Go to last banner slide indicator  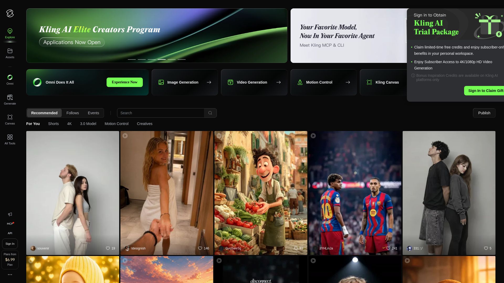pos(182,59)
